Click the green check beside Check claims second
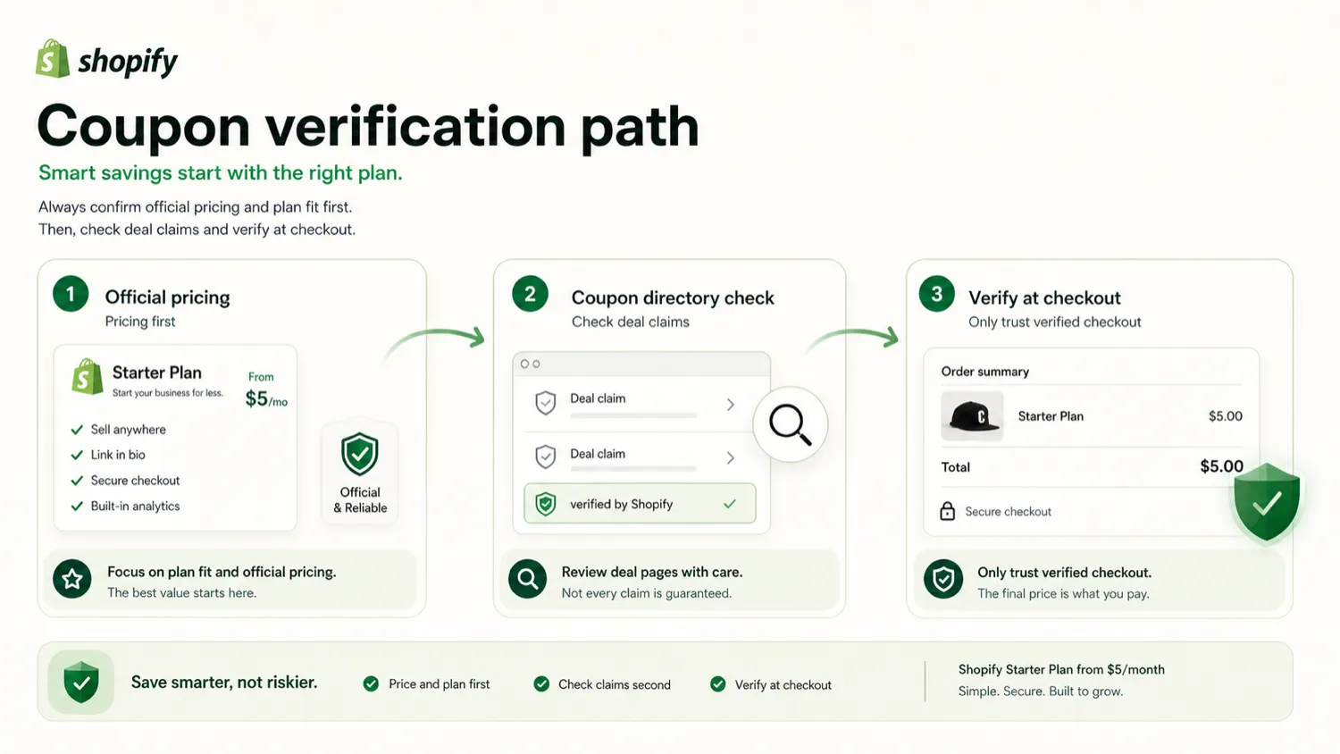 pyautogui.click(x=541, y=684)
